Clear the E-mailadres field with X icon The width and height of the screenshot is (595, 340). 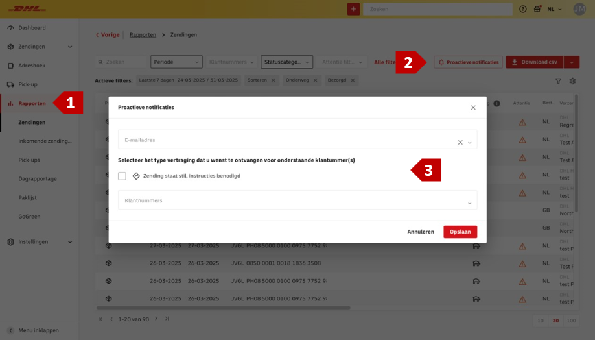(460, 143)
